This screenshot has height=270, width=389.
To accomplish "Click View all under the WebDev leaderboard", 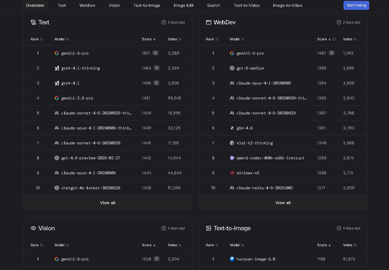I will (283, 203).
